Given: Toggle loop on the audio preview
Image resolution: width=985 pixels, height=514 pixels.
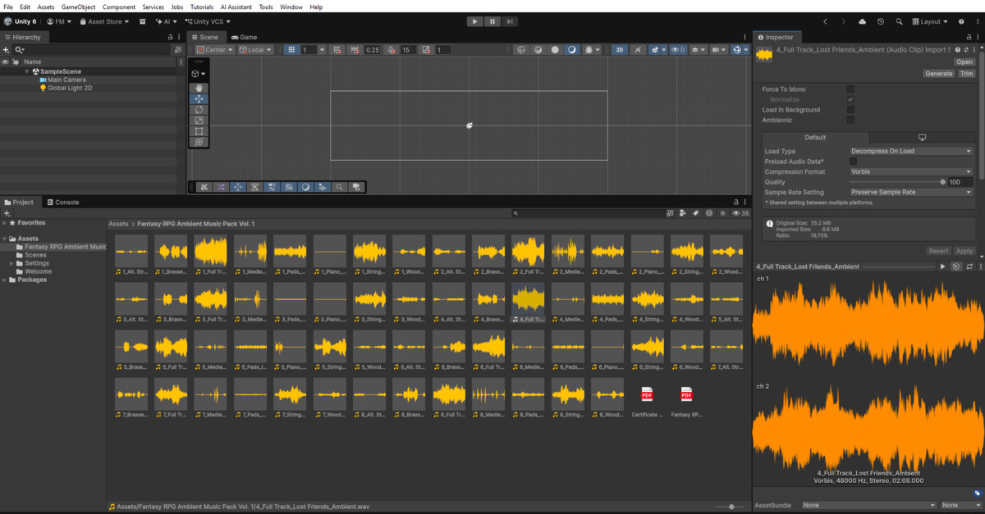Looking at the screenshot, I should (969, 266).
